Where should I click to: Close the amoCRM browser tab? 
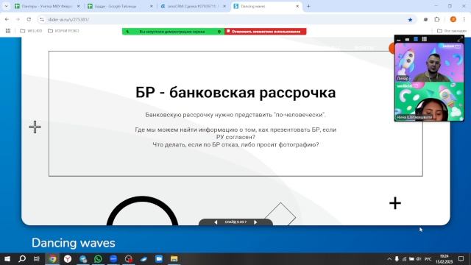click(224, 6)
